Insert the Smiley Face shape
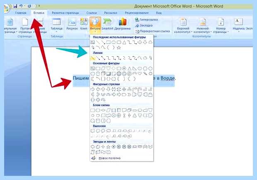The image size is (257, 180). (x=119, y=74)
